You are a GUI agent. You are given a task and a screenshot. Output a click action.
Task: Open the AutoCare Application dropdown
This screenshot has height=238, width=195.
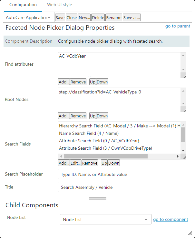[29, 17]
